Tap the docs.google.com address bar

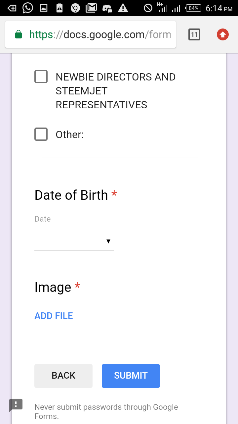[x=99, y=34]
